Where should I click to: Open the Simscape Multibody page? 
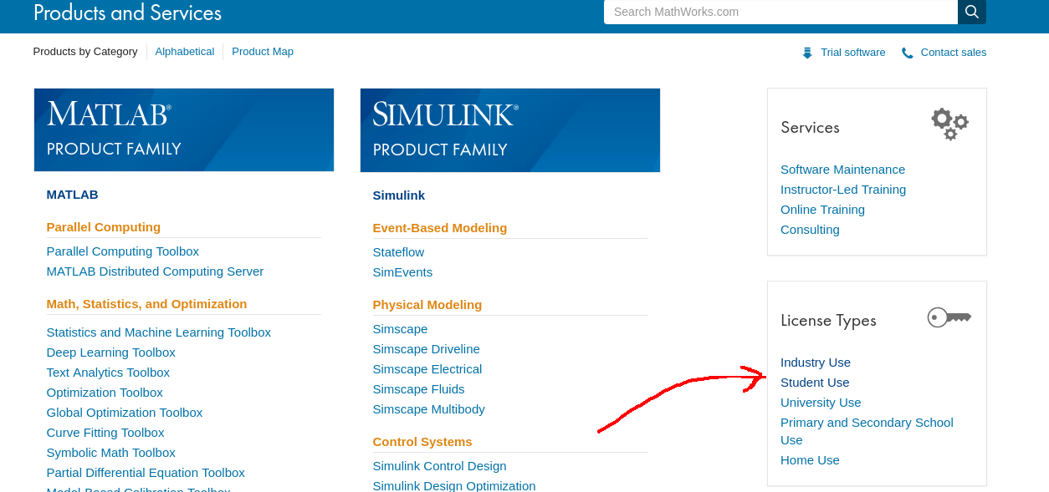pos(428,408)
